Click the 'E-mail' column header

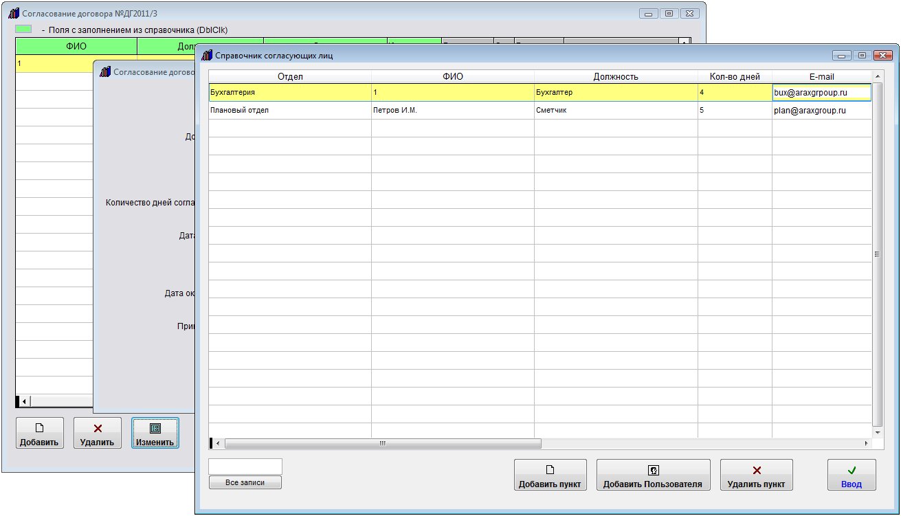pyautogui.click(x=821, y=77)
